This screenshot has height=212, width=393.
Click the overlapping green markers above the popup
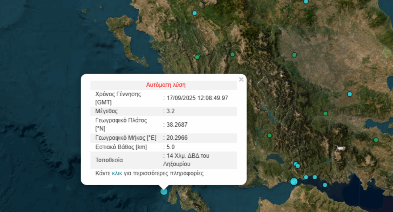click(197, 57)
